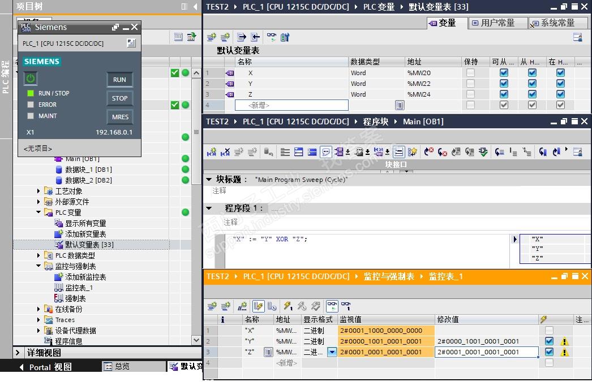Show advanced settings columns clock icon
This screenshot has width=592, height=382.
[x=272, y=306]
